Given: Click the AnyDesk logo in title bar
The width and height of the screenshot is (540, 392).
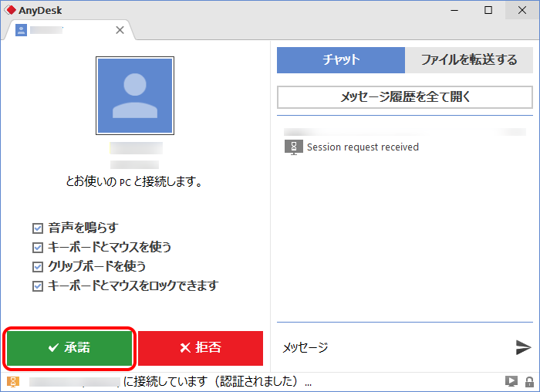Looking at the screenshot, I should tap(11, 10).
